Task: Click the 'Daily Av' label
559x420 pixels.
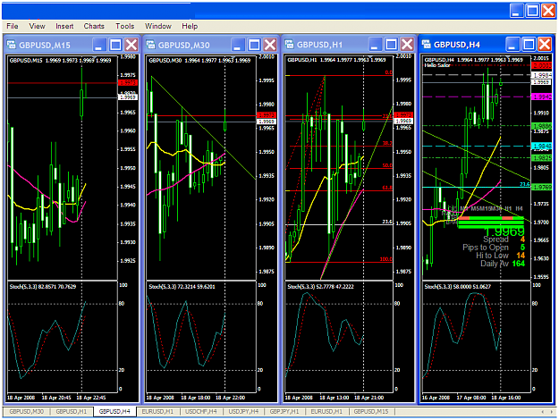Action: 495,264
